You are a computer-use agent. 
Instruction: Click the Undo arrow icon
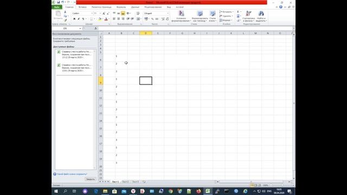point(63,2)
